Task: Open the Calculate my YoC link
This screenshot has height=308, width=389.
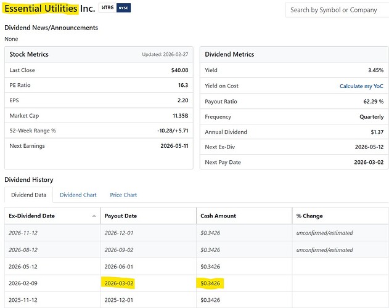Action: tap(361, 86)
